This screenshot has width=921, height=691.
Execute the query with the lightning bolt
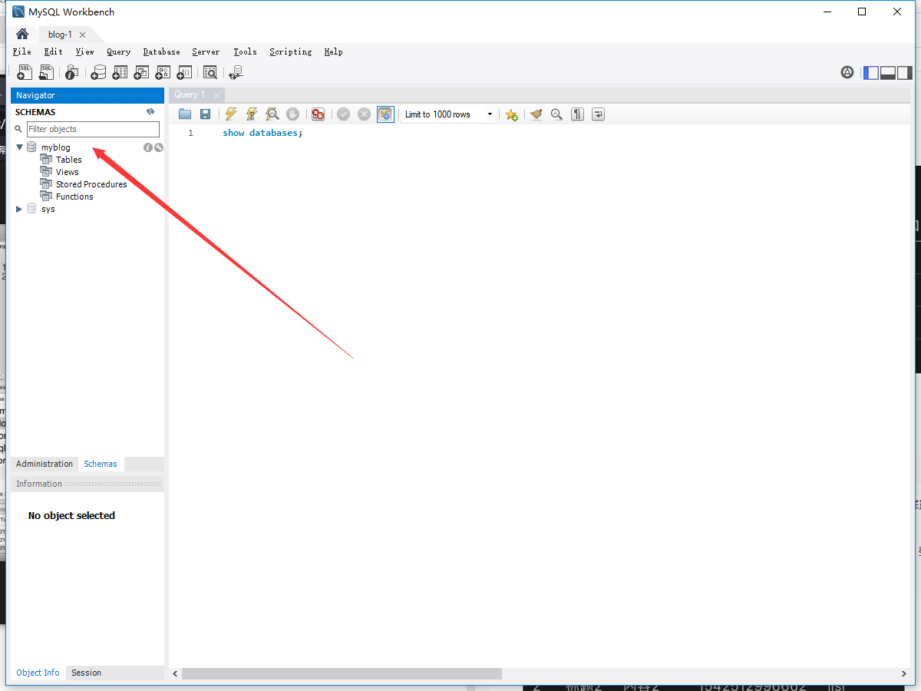pos(230,114)
